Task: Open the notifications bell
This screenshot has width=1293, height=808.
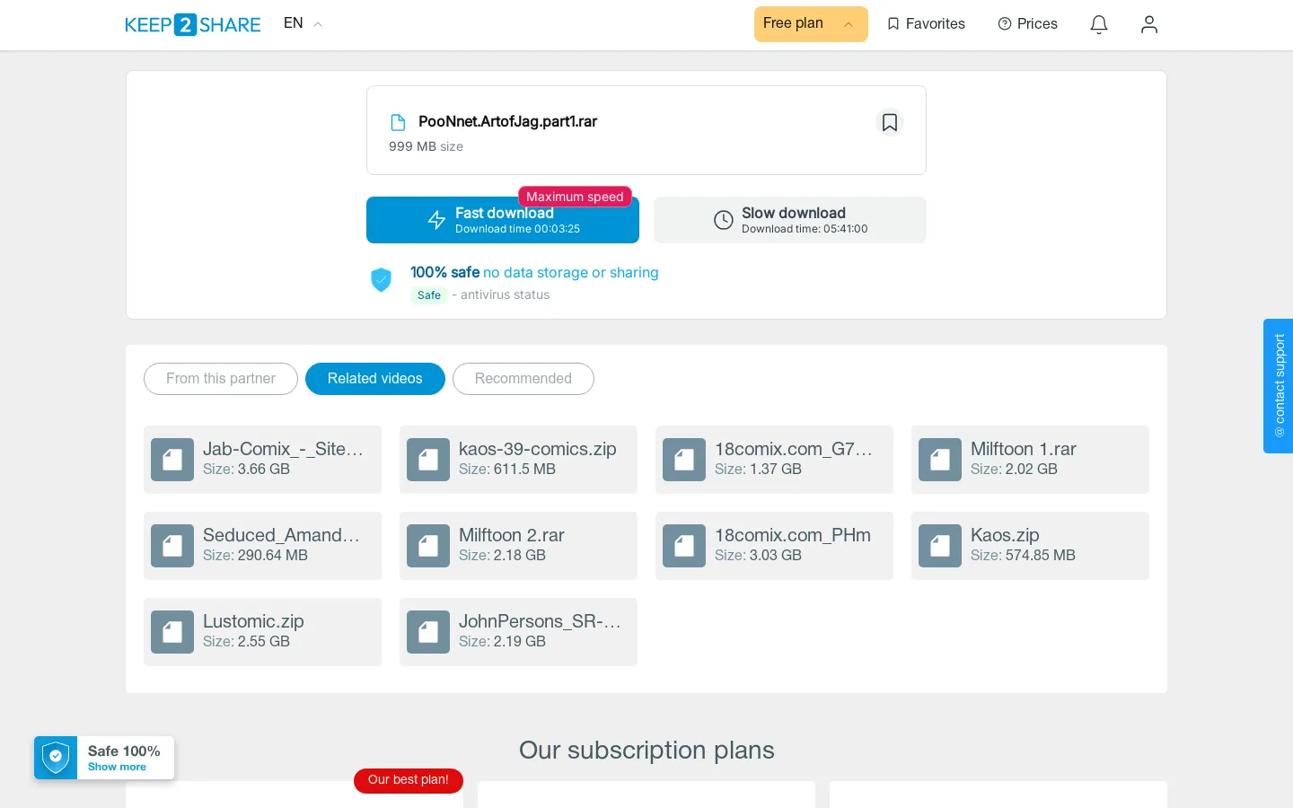Action: 1099,24
